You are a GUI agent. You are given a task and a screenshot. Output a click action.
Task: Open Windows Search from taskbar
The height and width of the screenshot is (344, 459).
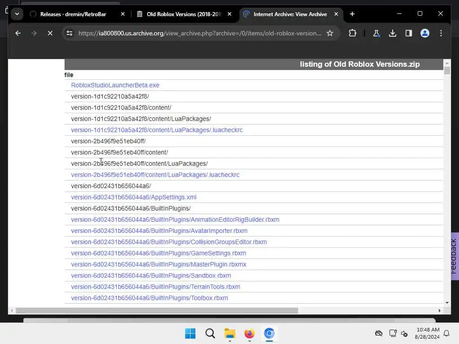pos(210,333)
